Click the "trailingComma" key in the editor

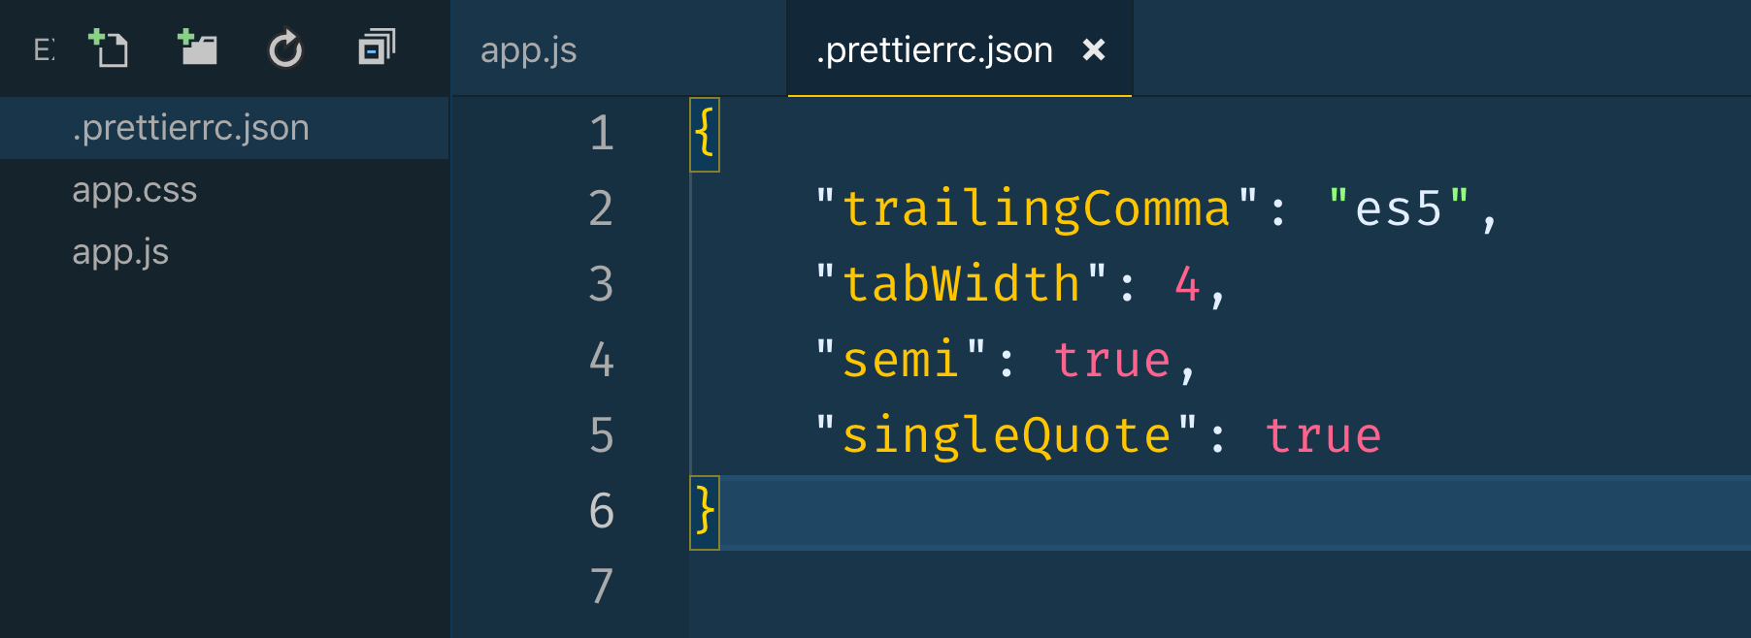1037,208
